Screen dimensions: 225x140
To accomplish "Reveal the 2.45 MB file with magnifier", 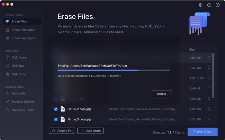I will [209, 68].
